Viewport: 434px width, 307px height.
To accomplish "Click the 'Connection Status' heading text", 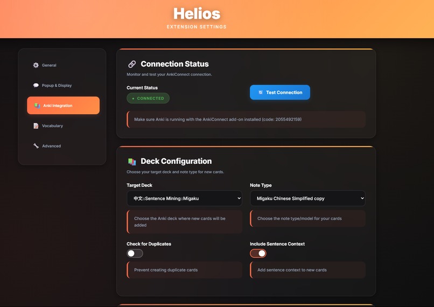I will point(174,64).
